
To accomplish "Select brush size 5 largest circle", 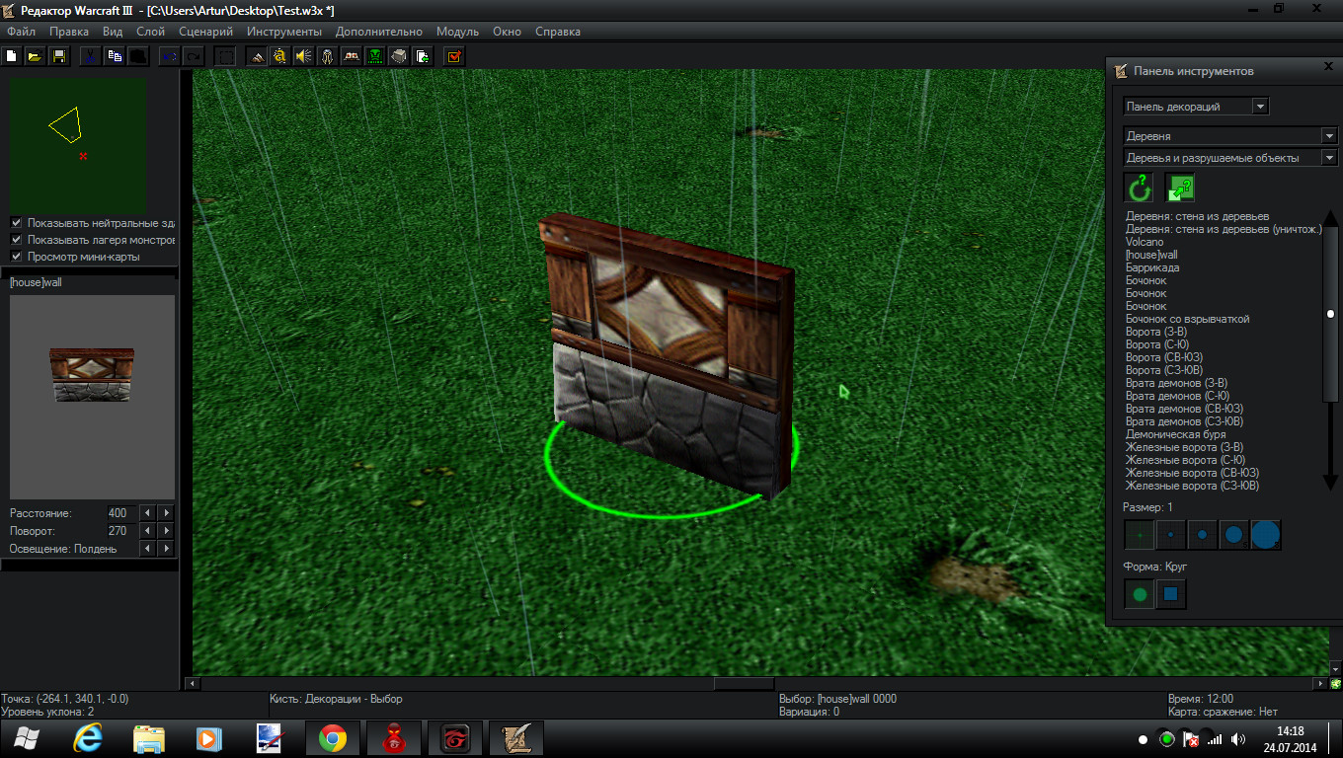I will (1266, 535).
